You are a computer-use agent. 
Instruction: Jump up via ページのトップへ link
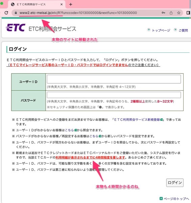point(174,199)
